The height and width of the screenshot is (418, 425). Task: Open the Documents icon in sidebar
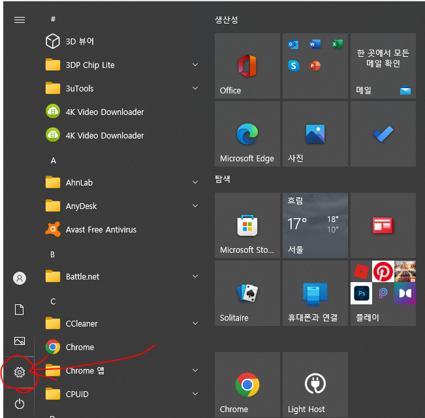pyautogui.click(x=19, y=310)
